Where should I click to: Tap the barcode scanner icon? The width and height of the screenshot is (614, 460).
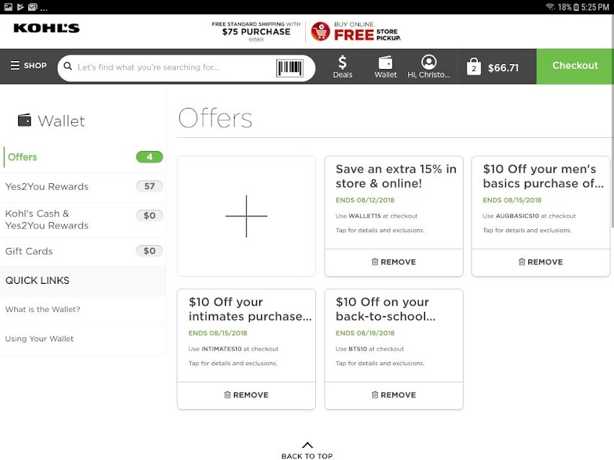pos(290,68)
